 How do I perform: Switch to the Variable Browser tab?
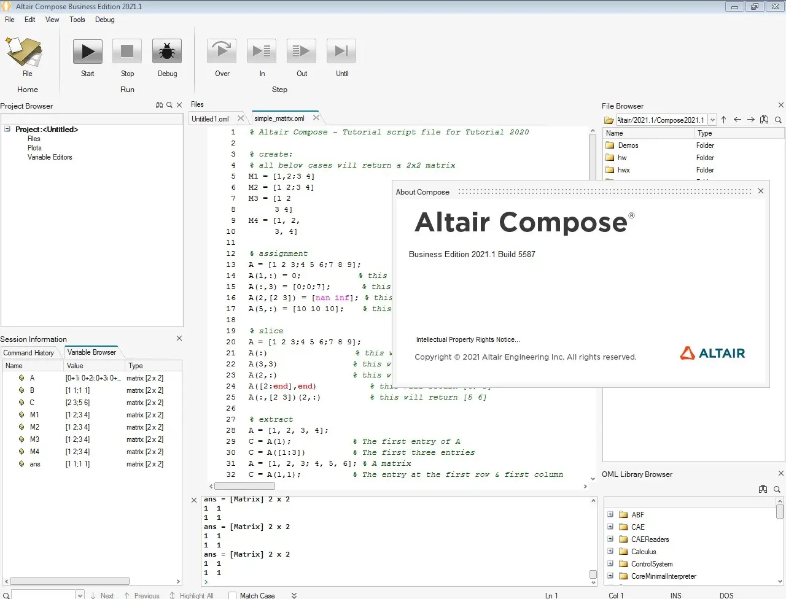click(91, 352)
